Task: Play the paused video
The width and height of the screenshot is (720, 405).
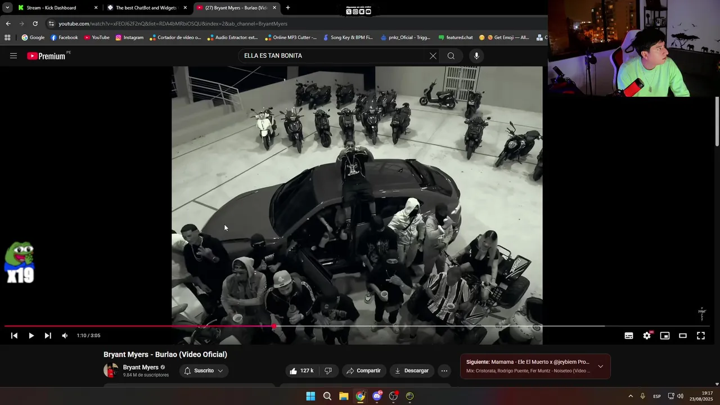Action: pyautogui.click(x=31, y=336)
